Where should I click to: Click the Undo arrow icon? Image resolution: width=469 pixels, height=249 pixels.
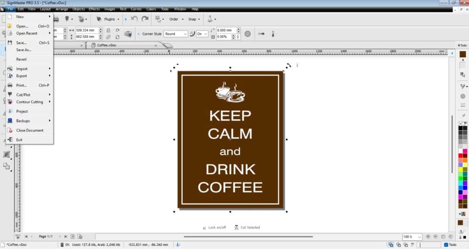(134, 19)
